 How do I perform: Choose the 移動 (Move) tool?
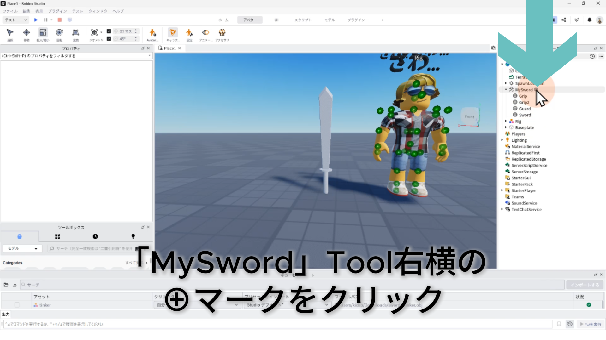[27, 33]
